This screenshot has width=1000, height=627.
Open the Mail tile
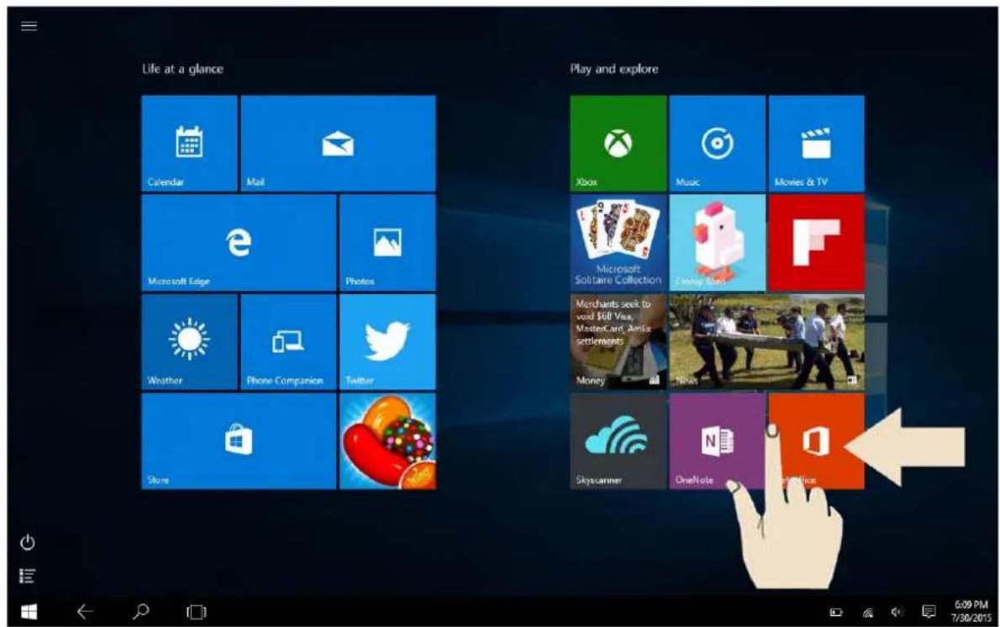(x=339, y=144)
